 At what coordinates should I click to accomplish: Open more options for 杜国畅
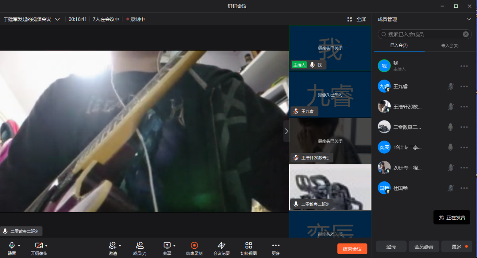(464, 188)
